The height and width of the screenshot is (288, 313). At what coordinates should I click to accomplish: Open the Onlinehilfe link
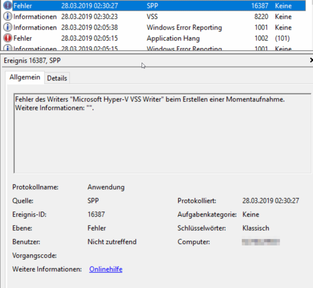(x=106, y=269)
